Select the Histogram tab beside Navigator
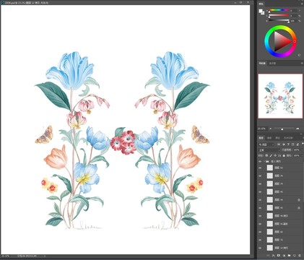Screen dimensions: 304x260 [272, 64]
